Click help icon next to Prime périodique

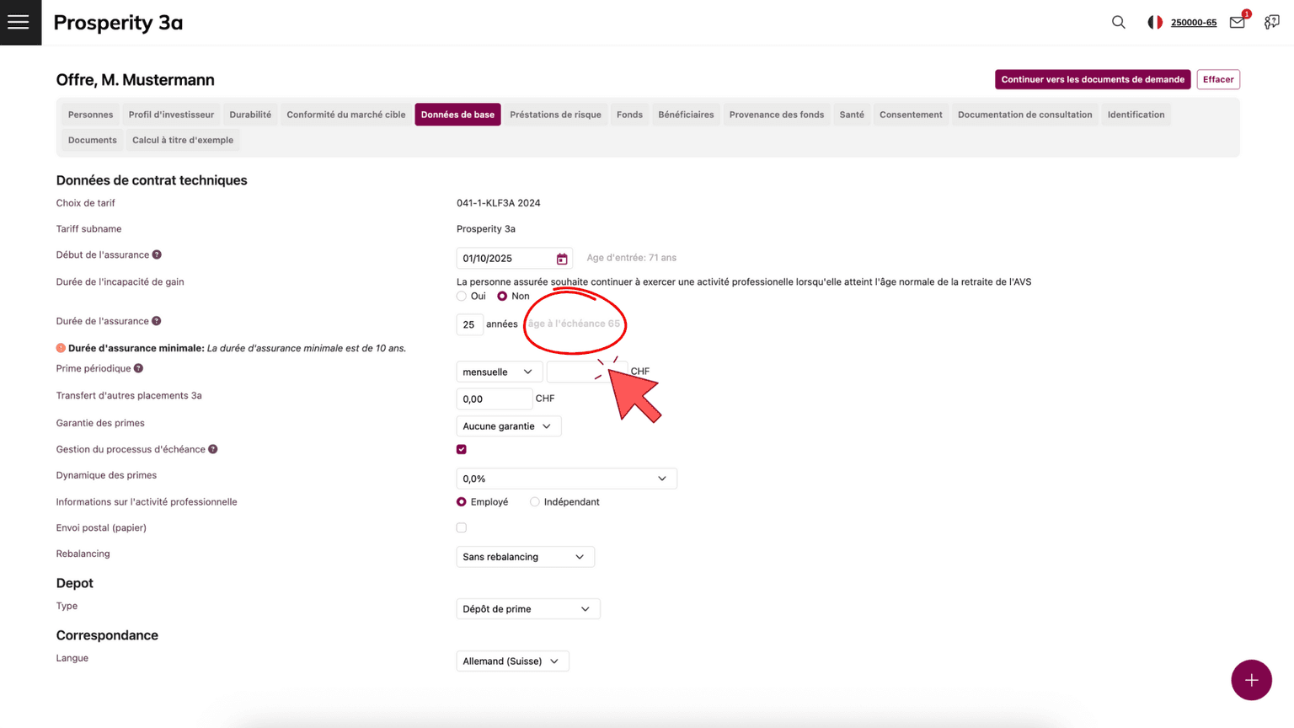pos(139,368)
